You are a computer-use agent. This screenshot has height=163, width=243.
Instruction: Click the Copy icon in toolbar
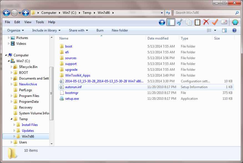click(189, 22)
